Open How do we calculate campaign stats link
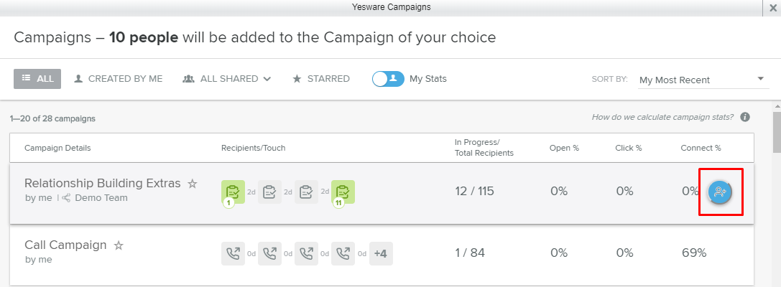781x287 pixels. pyautogui.click(x=662, y=117)
